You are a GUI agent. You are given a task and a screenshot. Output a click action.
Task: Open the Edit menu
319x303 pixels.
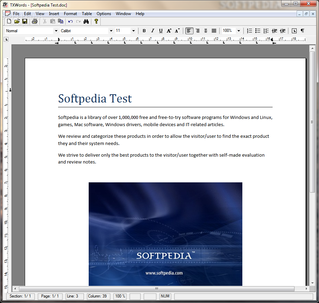click(x=27, y=14)
